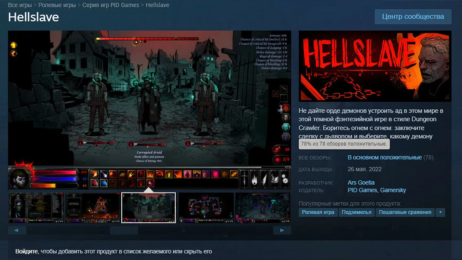Viewport: 462px width, 260px height.
Task: Open the first screenshot thumbnail with character stats
Action: (x=35, y=208)
